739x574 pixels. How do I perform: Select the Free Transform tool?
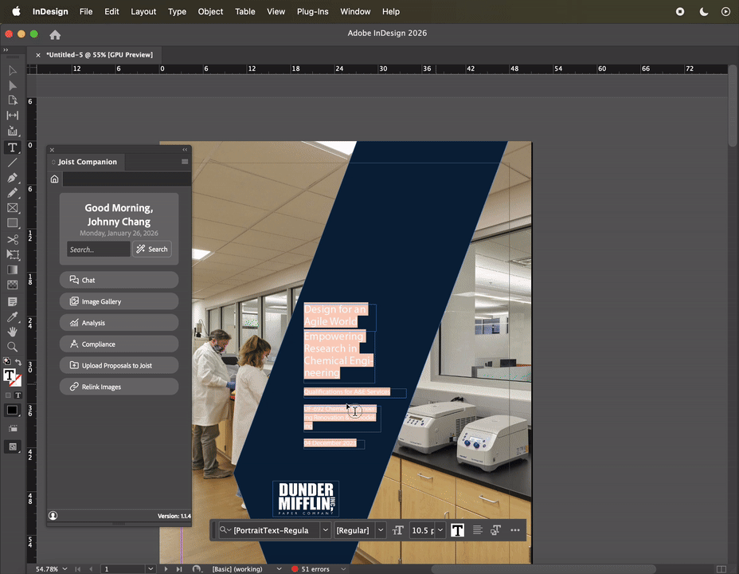(12, 254)
